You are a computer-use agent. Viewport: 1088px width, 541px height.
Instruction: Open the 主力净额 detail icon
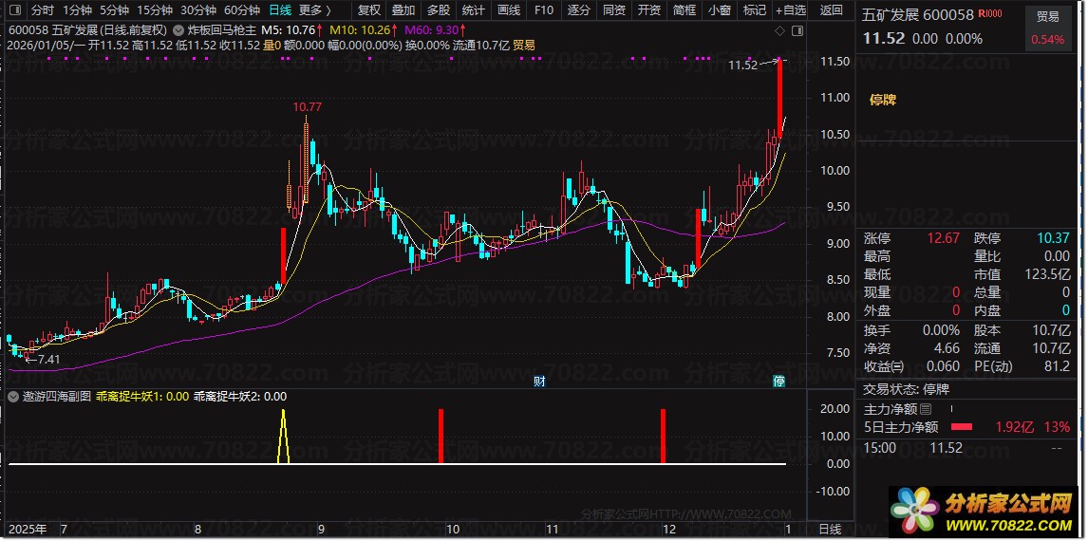[x=926, y=409]
